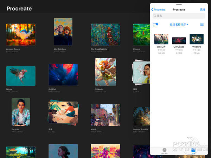Switch Files panel to list view
This screenshot has width=211, height=158.
[x=202, y=25]
